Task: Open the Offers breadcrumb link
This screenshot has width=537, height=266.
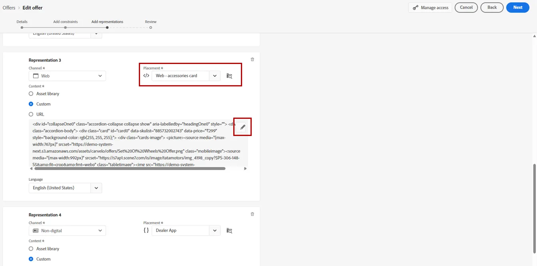Action: pyautogui.click(x=9, y=8)
